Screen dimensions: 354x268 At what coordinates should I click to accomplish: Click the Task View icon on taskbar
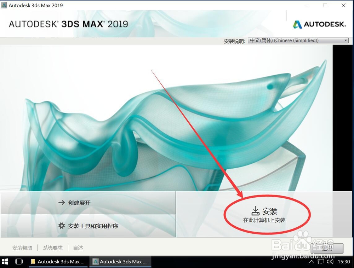[x=18, y=262]
